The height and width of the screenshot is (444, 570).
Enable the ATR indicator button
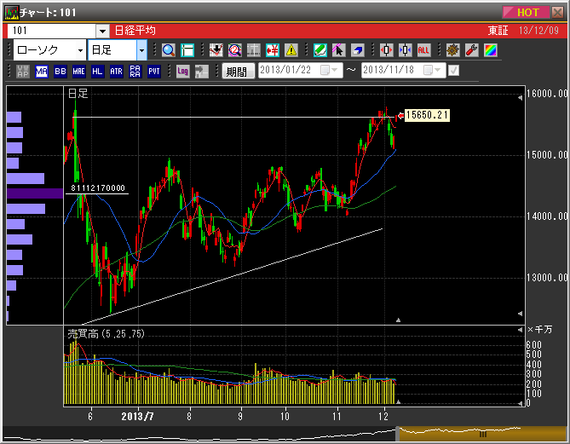pos(117,72)
